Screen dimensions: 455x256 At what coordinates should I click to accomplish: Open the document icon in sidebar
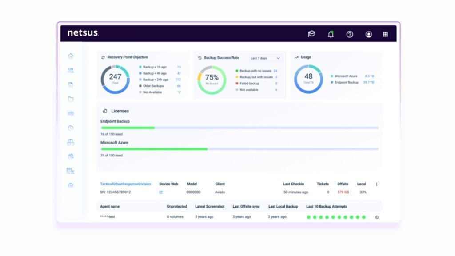tap(71, 84)
